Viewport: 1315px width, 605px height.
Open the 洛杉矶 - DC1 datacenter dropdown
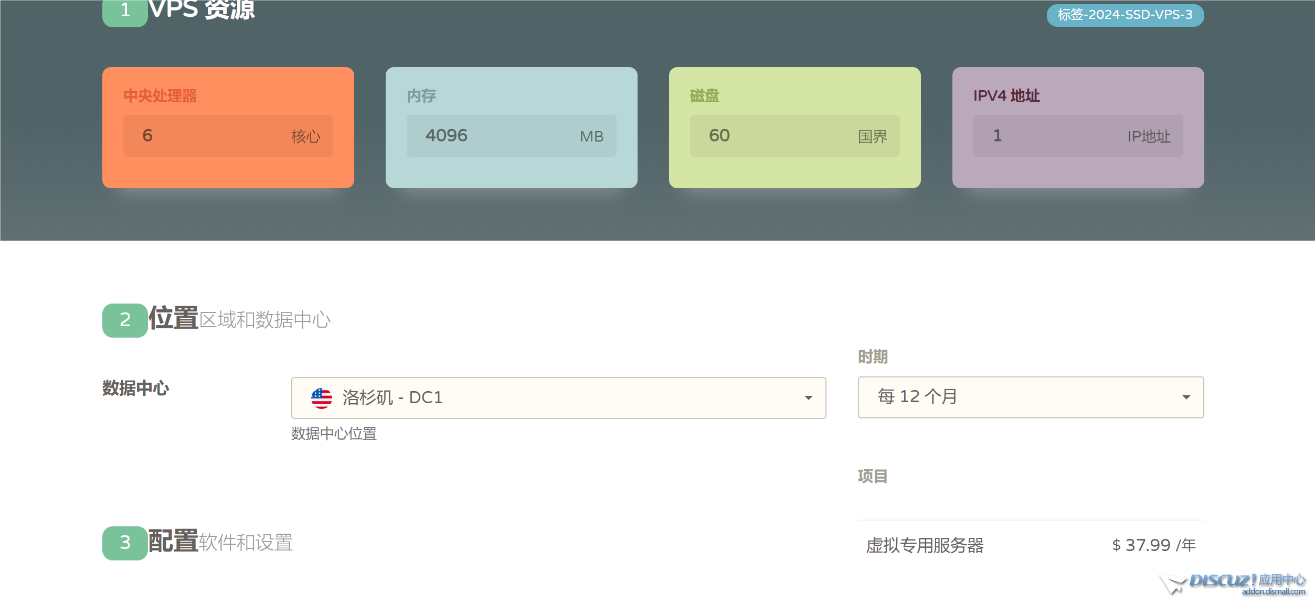click(558, 398)
